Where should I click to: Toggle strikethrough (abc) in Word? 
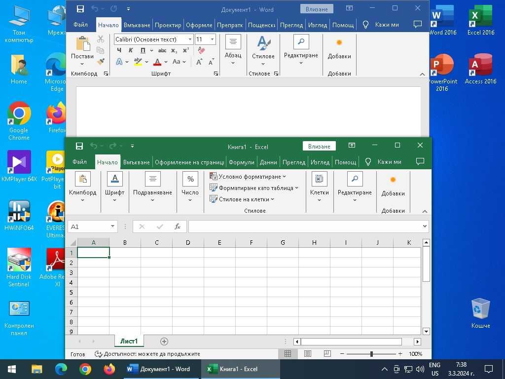(x=162, y=50)
